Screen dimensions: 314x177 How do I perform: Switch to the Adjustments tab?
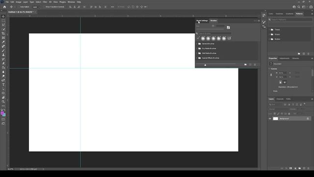pos(285,59)
